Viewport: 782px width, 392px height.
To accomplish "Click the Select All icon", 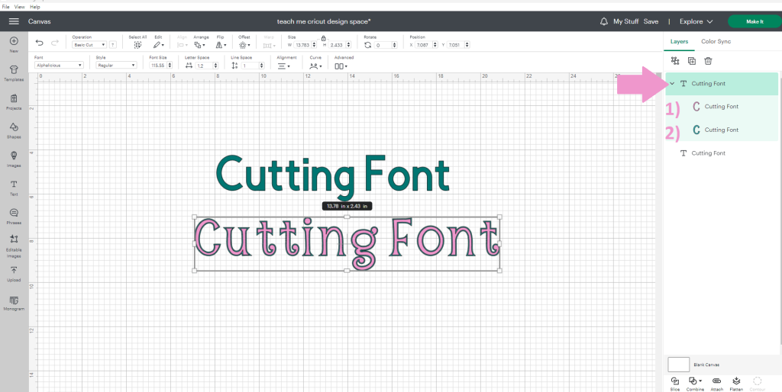I will tap(137, 45).
